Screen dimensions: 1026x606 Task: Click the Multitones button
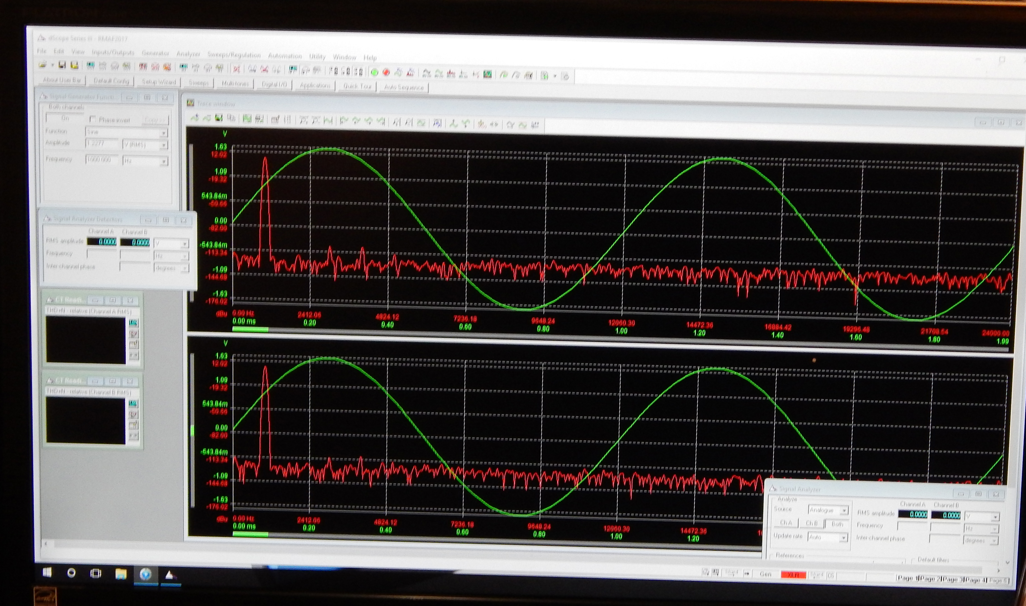tap(235, 84)
